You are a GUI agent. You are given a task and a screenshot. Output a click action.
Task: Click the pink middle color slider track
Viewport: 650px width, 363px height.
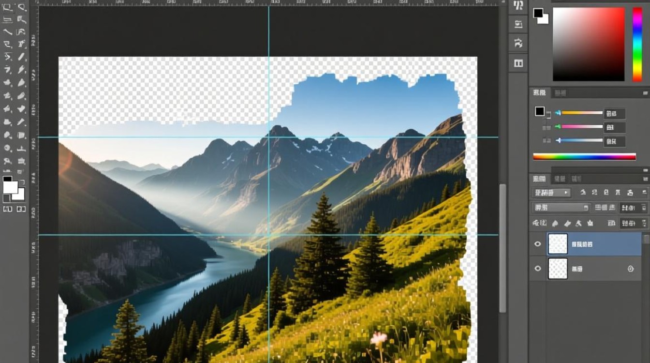(582, 126)
